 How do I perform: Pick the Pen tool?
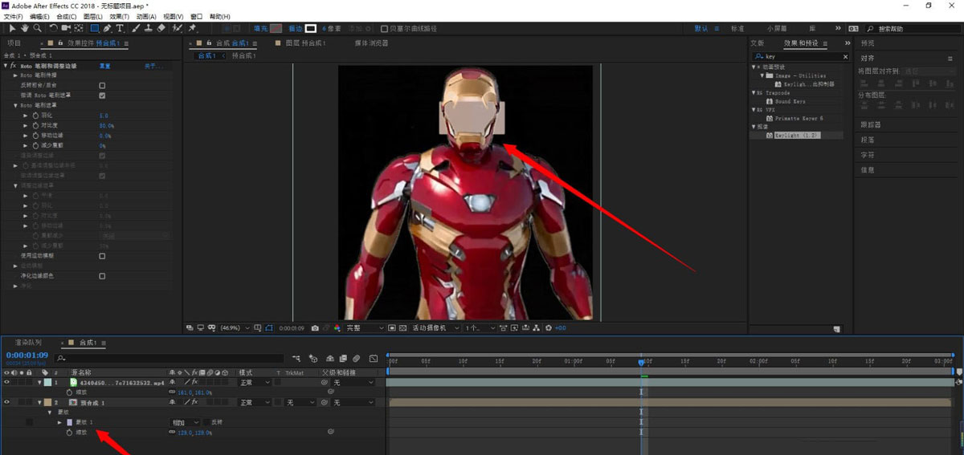click(108, 28)
